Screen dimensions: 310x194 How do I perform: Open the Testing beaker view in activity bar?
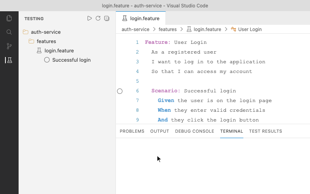9,60
